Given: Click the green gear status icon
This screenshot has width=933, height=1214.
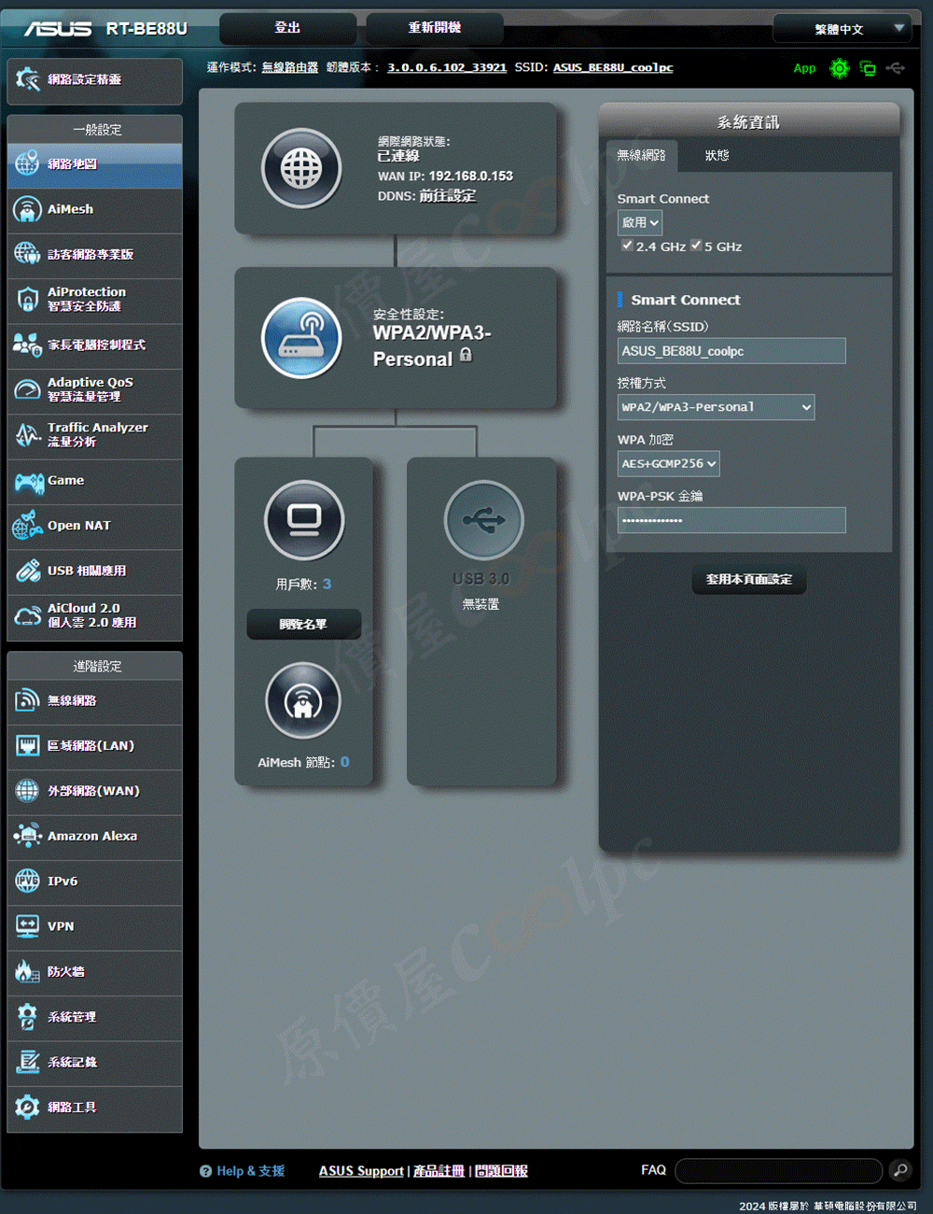Looking at the screenshot, I should [840, 68].
